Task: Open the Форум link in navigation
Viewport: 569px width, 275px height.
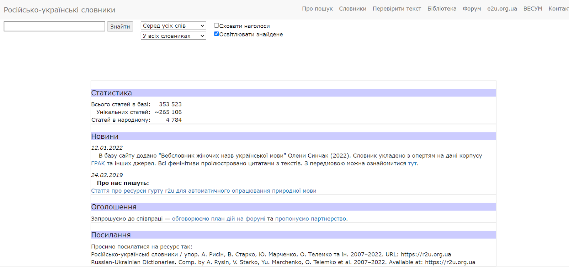Action: click(x=472, y=9)
